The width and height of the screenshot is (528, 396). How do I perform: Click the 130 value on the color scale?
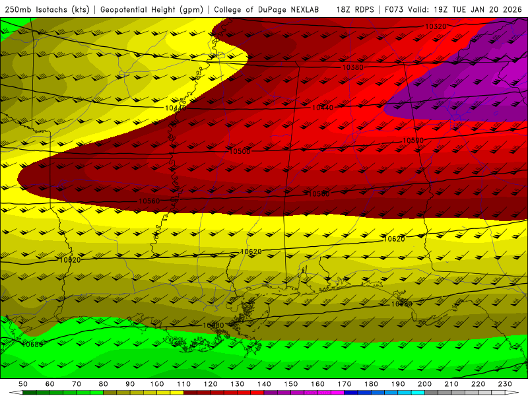pos(238,384)
